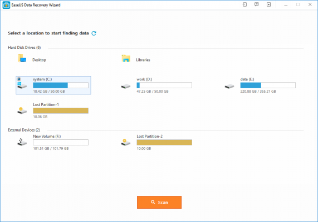
Task: Click '47.25 GB / 50.00 GB' text
Action: click(x=153, y=92)
